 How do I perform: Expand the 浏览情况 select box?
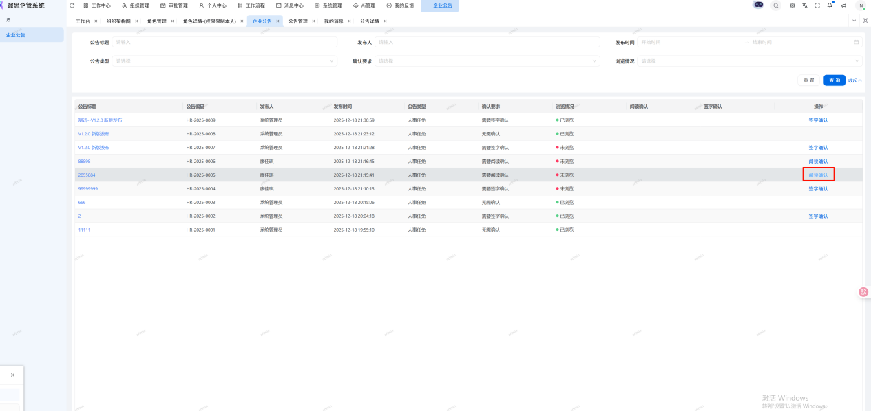(x=750, y=61)
